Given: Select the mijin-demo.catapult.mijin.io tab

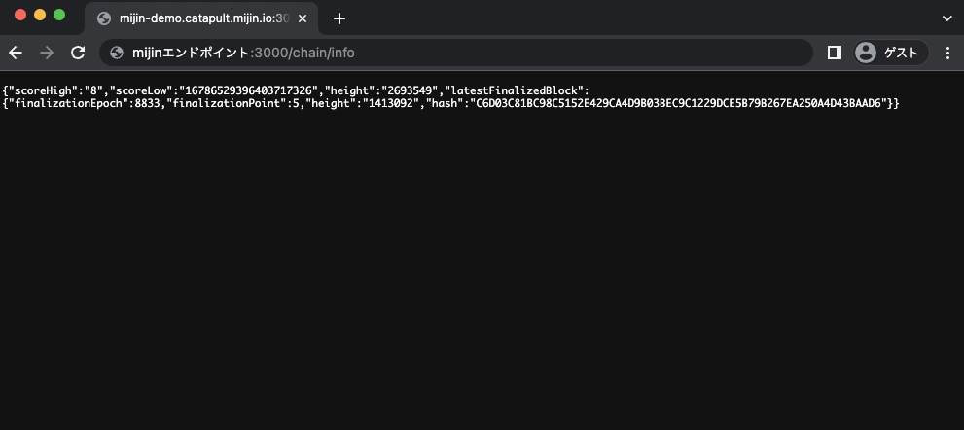Looking at the screenshot, I should pos(201,18).
